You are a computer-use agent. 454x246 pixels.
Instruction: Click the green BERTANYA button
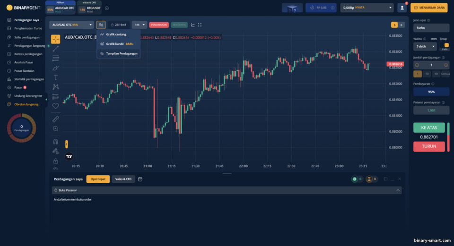point(179,25)
